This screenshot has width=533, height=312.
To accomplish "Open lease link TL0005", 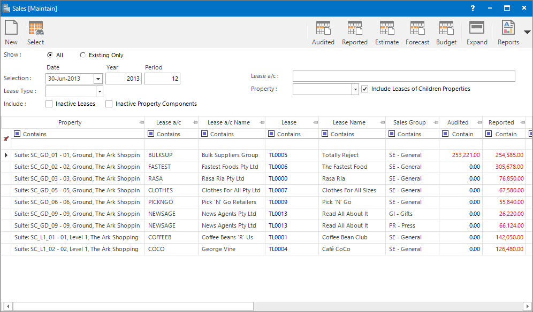I will [278, 155].
